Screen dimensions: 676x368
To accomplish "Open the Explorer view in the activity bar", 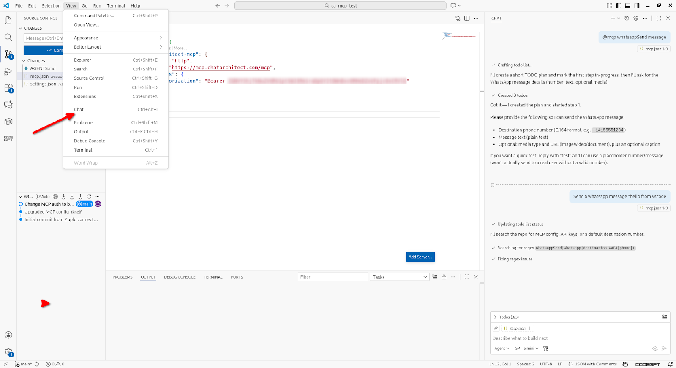I will click(8, 20).
